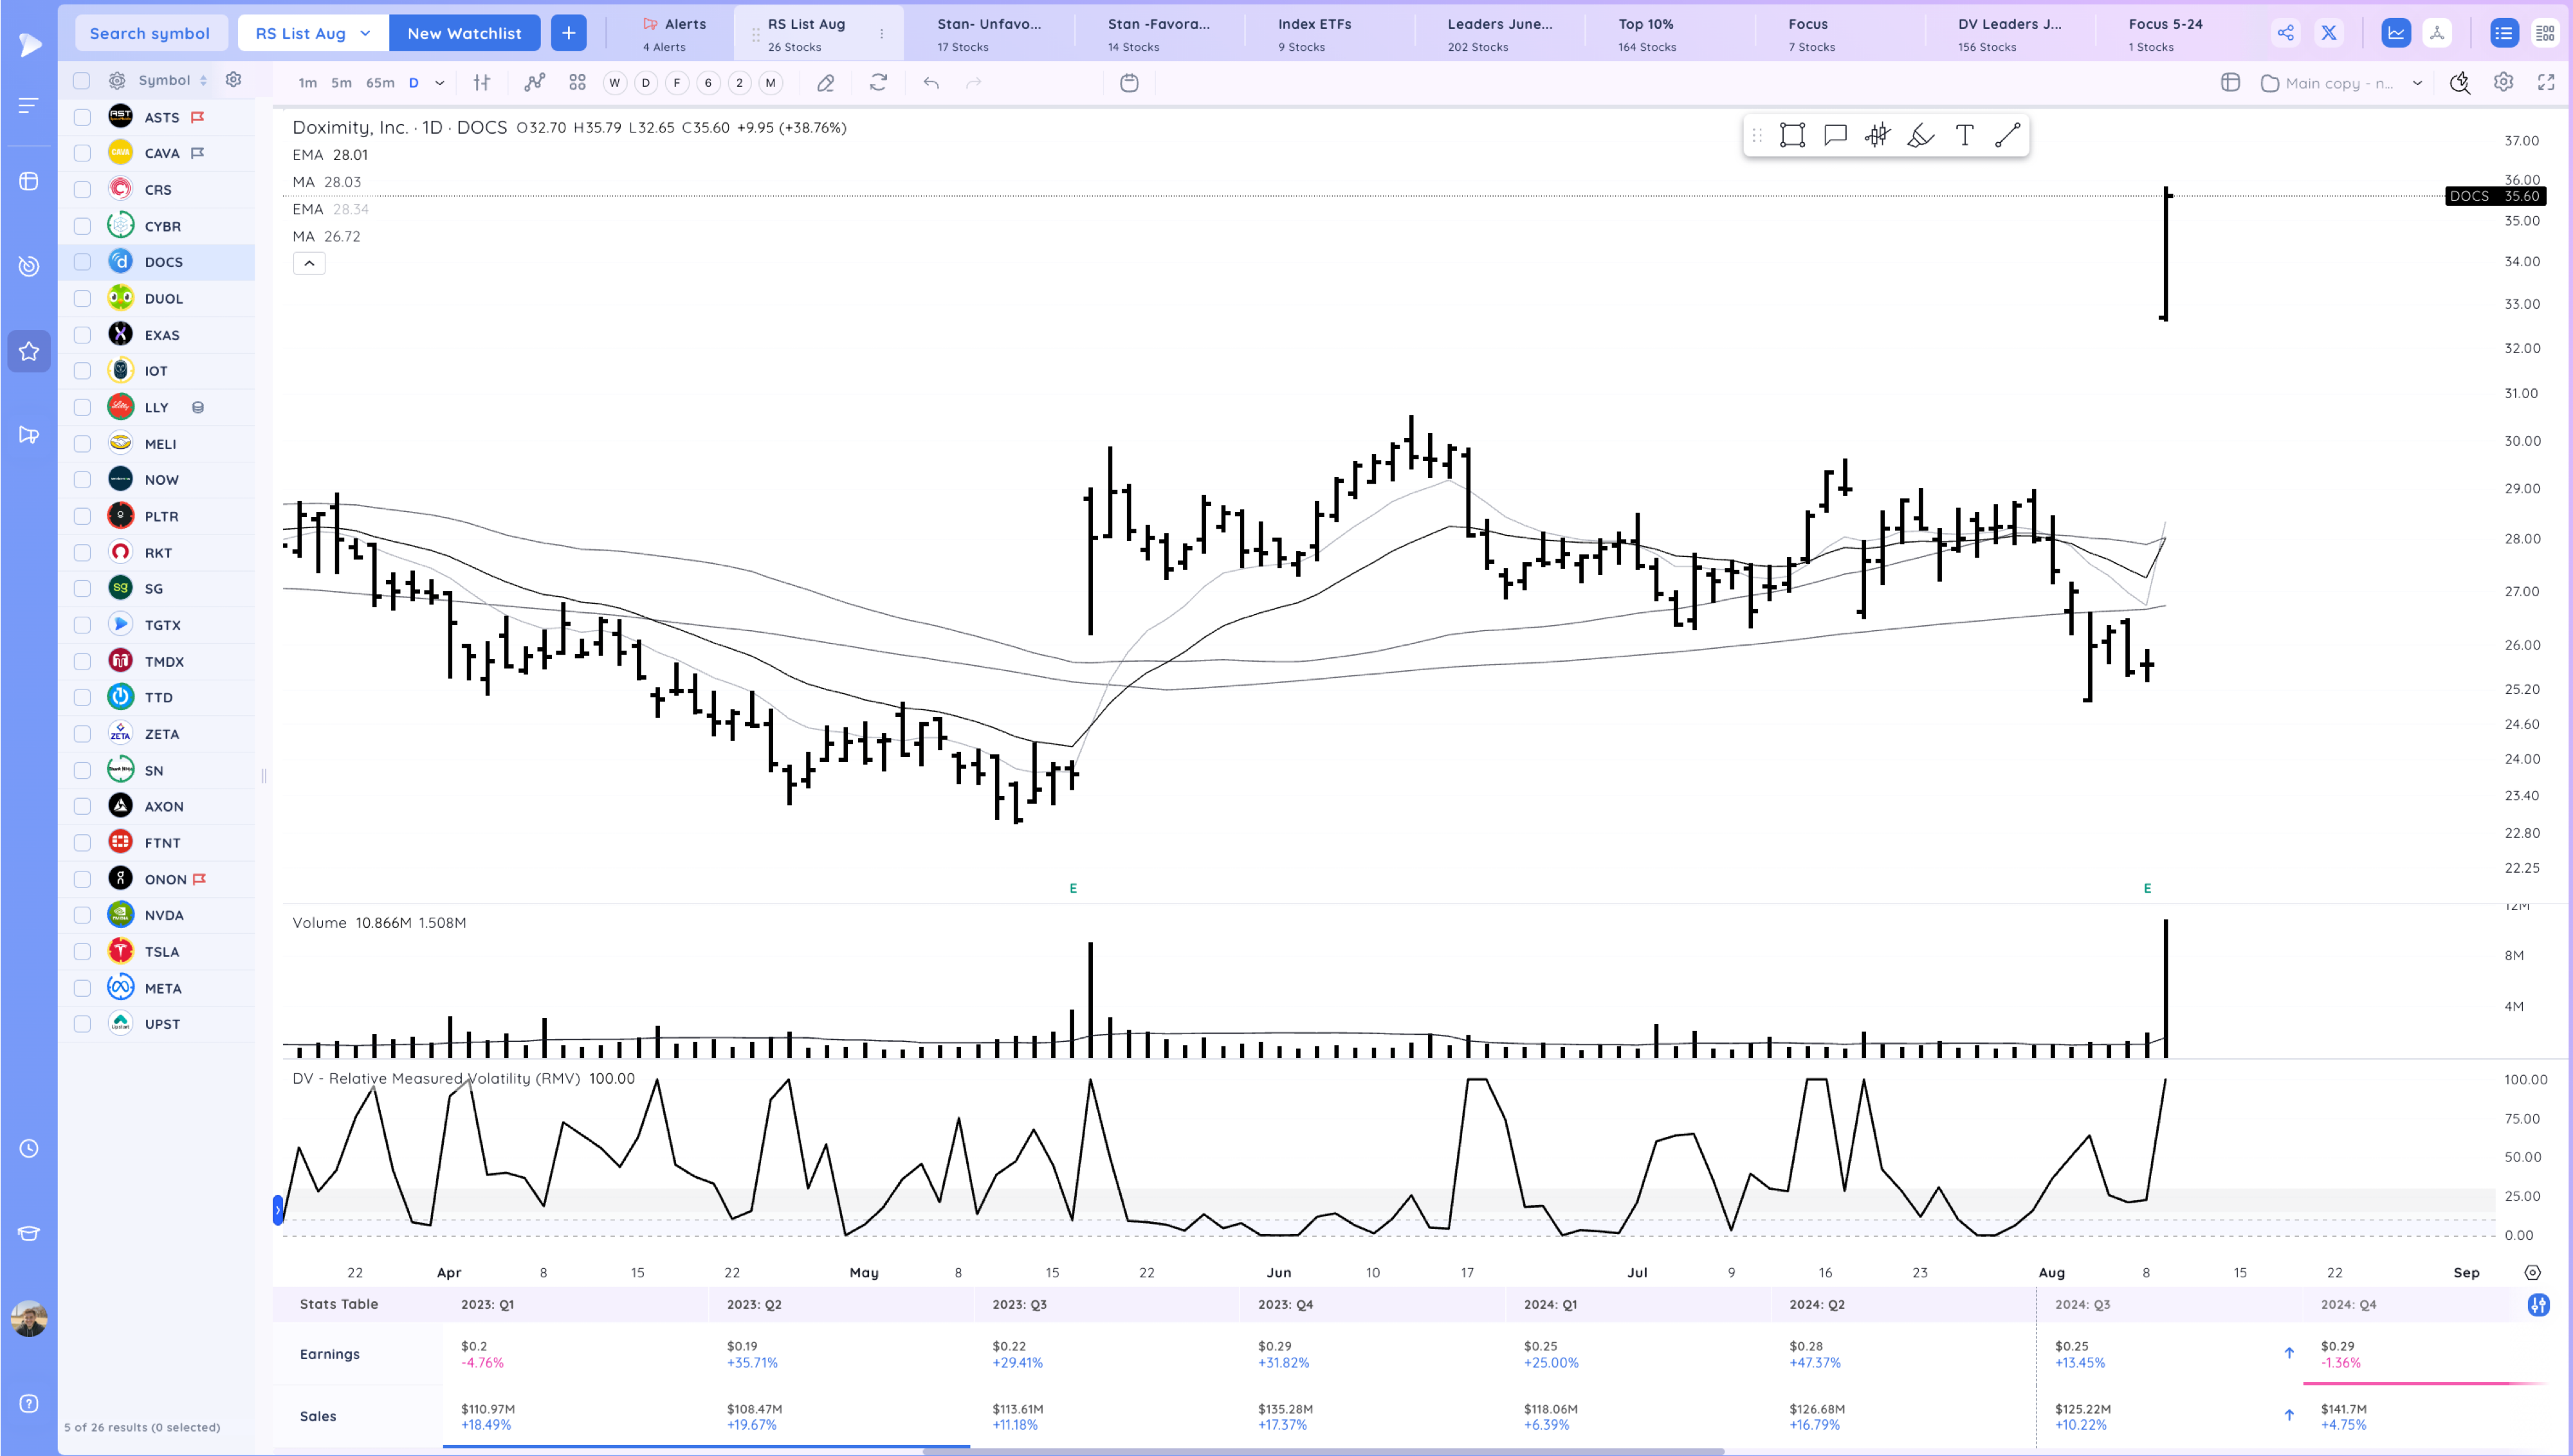Open chart settings gear icon
2573x1456 pixels.
point(2503,83)
